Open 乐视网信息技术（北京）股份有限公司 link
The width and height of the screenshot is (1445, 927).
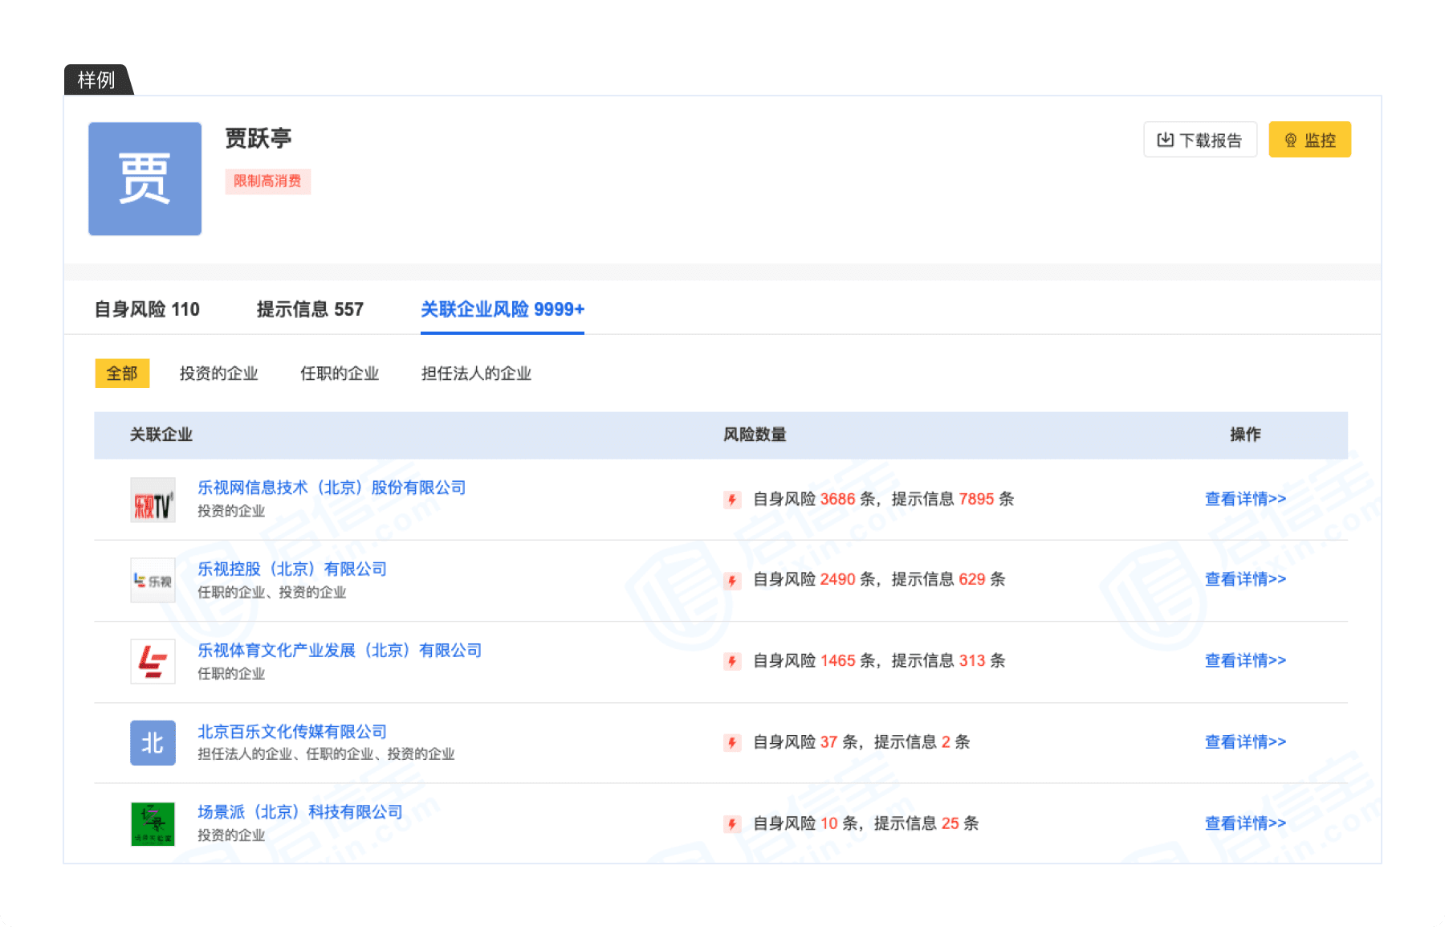332,488
